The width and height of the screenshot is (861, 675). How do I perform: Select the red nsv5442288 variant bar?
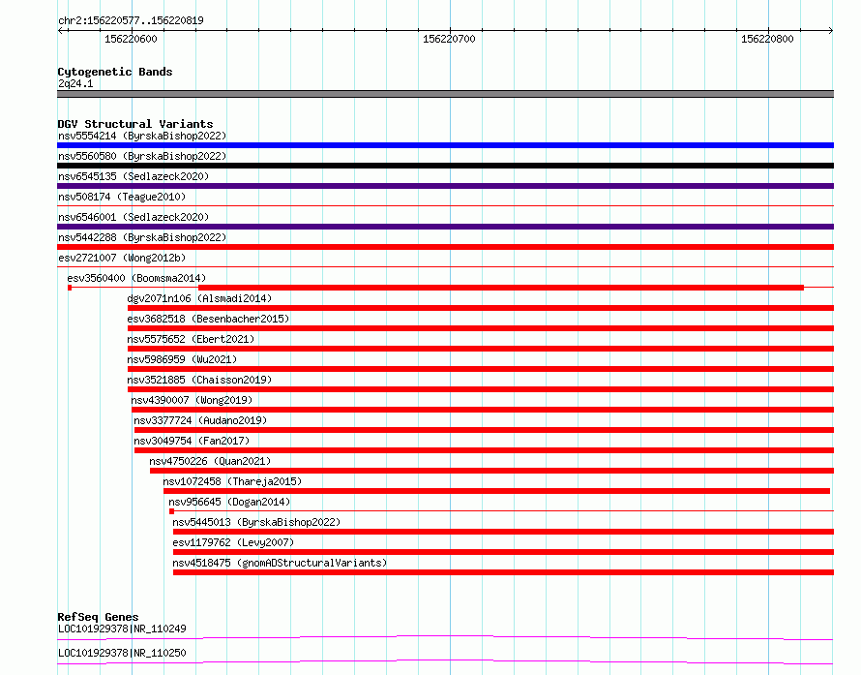(x=445, y=247)
